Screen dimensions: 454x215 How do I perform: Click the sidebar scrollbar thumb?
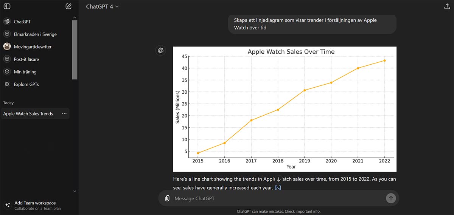click(x=75, y=49)
